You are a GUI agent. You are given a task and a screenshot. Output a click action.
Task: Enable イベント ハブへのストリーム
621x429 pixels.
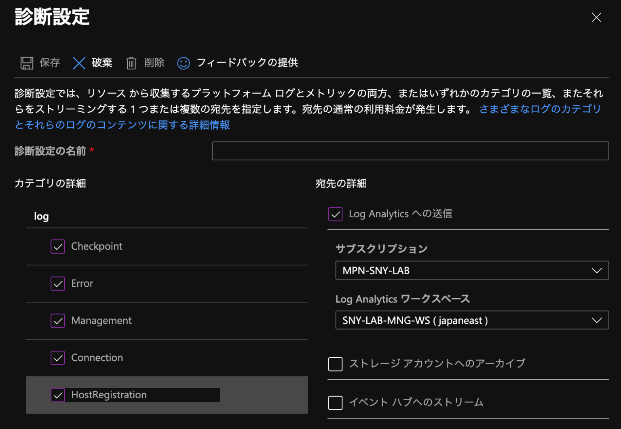point(335,402)
